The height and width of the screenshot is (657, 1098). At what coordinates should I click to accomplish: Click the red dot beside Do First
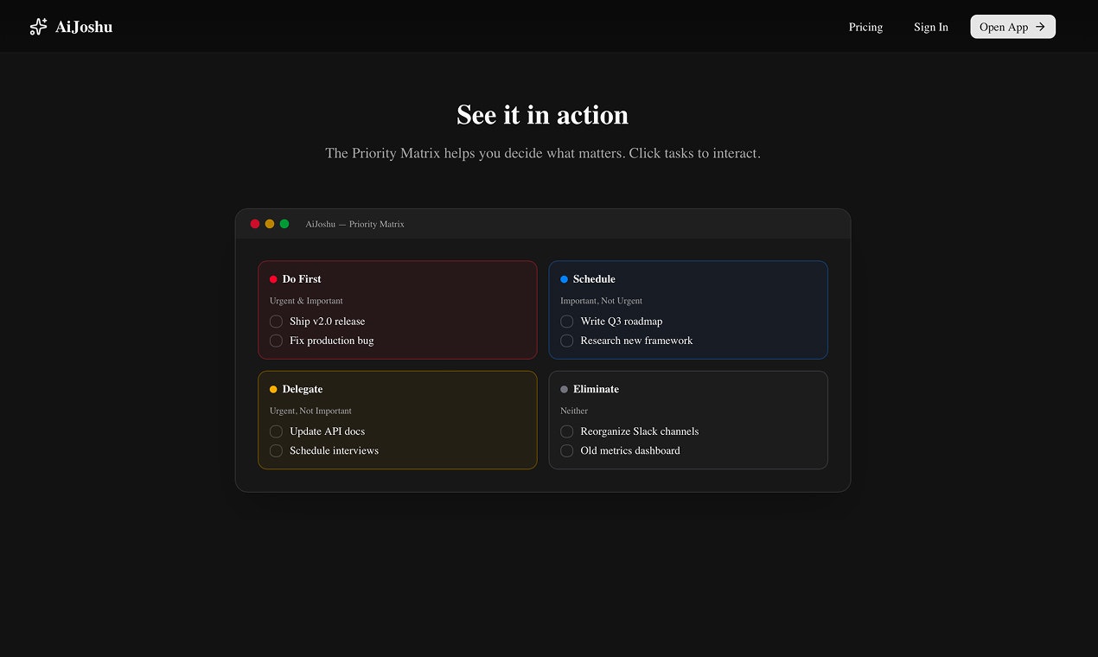[273, 279]
